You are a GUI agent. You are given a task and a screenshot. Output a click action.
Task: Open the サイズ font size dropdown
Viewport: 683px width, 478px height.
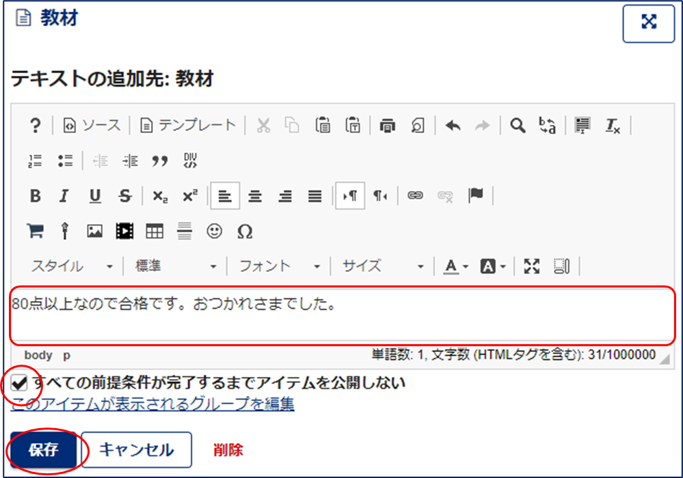383,266
